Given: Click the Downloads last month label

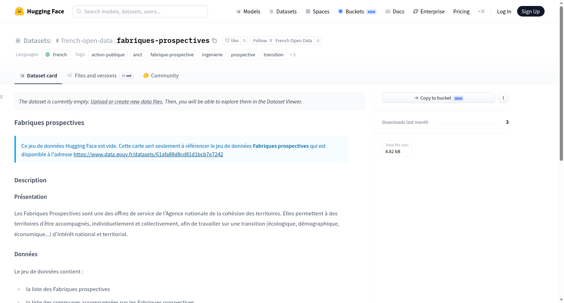Looking at the screenshot, I should point(405,122).
